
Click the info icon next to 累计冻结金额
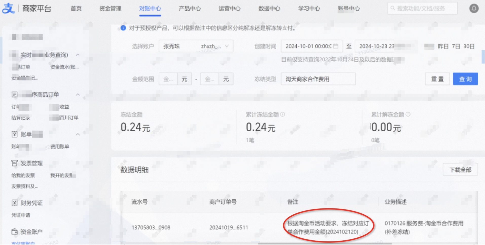[282, 114]
